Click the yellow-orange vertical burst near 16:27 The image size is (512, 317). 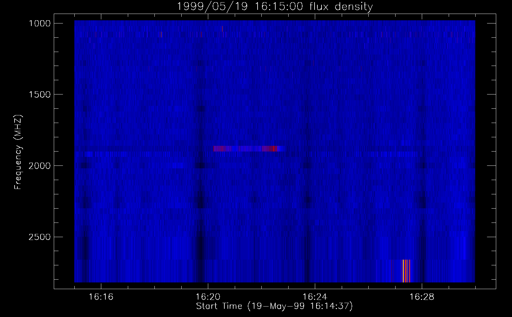click(406, 271)
